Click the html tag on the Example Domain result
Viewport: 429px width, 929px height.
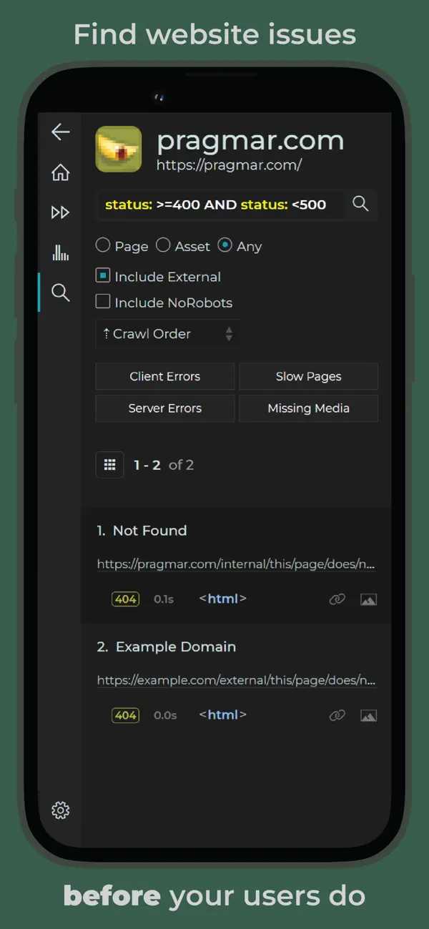223,714
